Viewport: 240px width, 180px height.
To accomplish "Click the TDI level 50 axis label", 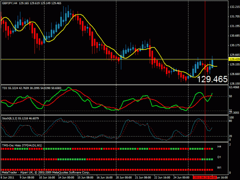I will pyautogui.click(x=230, y=96).
